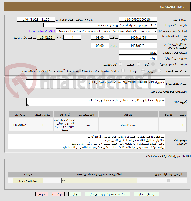Click the بازگشت back button
This screenshot has height=201, width=191.
(x=58, y=194)
